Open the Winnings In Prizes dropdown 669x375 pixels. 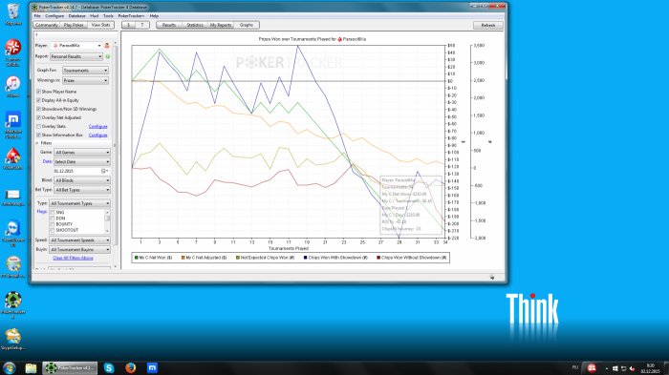pyautogui.click(x=86, y=80)
